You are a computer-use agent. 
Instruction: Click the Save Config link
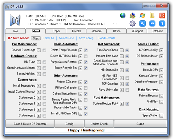pyautogui.click(x=86, y=38)
